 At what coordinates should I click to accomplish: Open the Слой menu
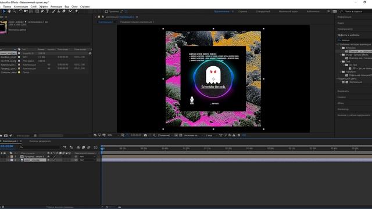coord(34,6)
